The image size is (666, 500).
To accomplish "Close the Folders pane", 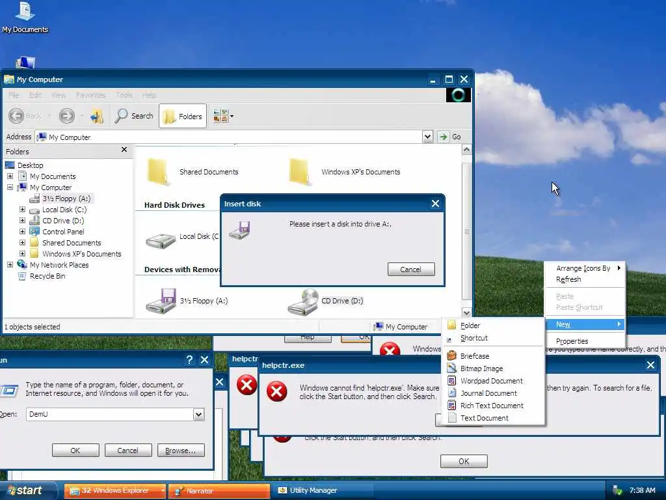I will (124, 150).
